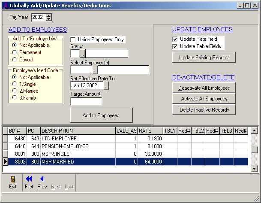Click the CALC_AS column header

[127, 130]
